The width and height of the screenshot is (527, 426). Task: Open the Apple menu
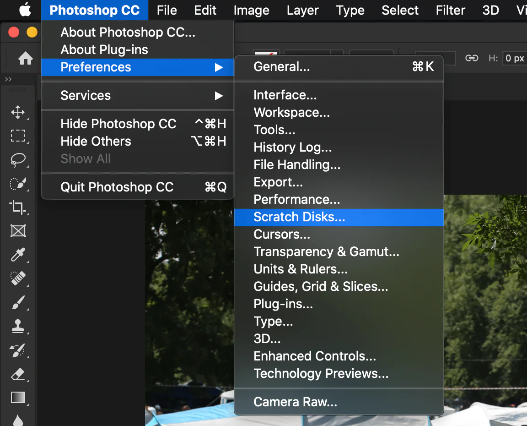[x=25, y=10]
